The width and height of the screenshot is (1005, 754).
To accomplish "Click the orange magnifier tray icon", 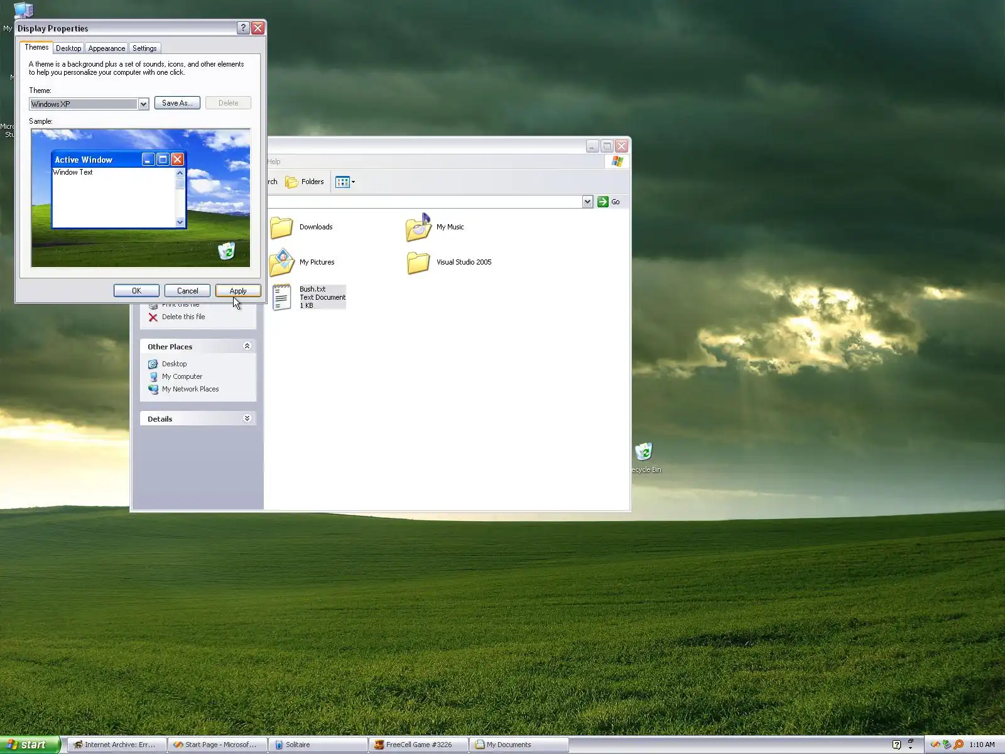I will 959,745.
